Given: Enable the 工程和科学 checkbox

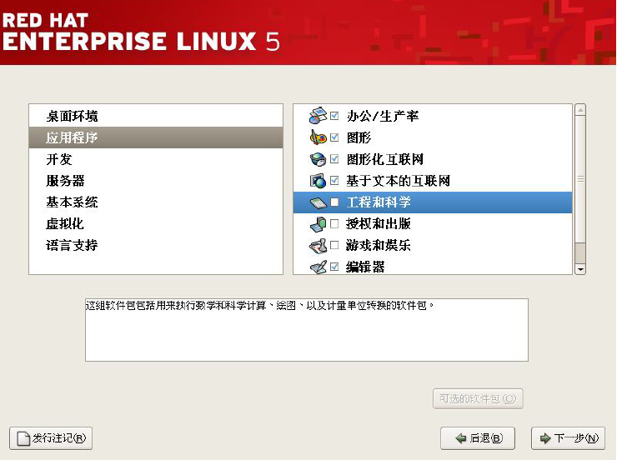Looking at the screenshot, I should click(334, 202).
